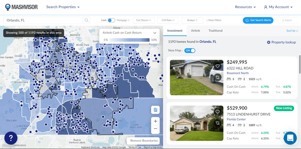Click the question mark help icon
The height and width of the screenshot is (149, 301).
[11, 138]
